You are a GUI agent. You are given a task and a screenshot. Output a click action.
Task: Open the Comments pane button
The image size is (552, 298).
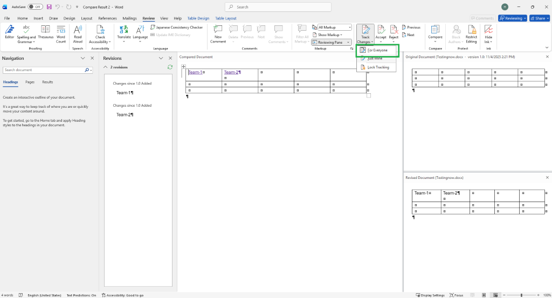482,18
